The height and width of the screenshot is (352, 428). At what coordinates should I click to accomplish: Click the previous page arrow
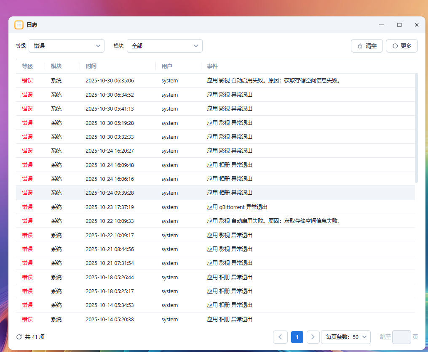(281, 337)
